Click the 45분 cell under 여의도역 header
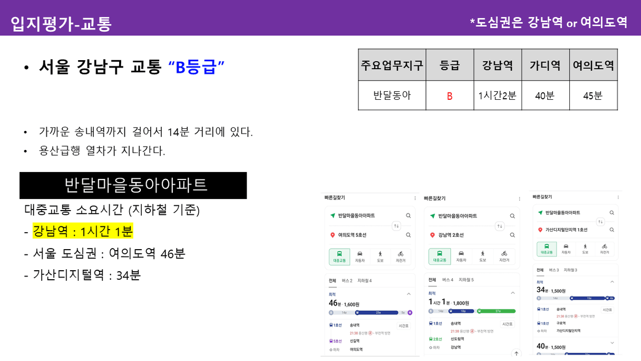This screenshot has height=361, width=641. [x=594, y=96]
